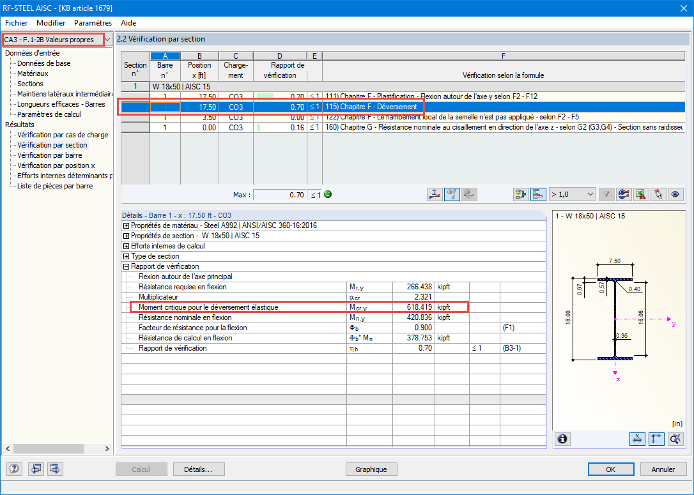Screen dimensions: 694x495
Task: Open Vérification par position x item
Action: (x=56, y=165)
